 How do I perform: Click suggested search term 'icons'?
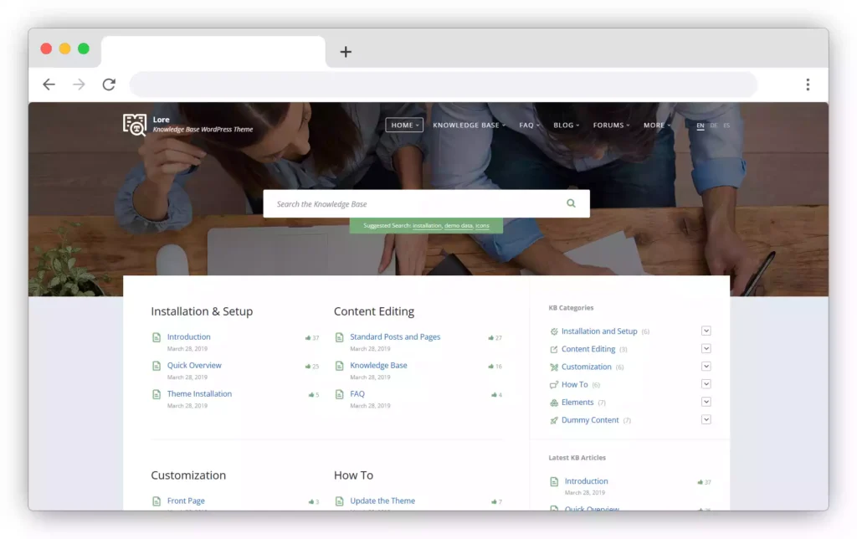482,226
